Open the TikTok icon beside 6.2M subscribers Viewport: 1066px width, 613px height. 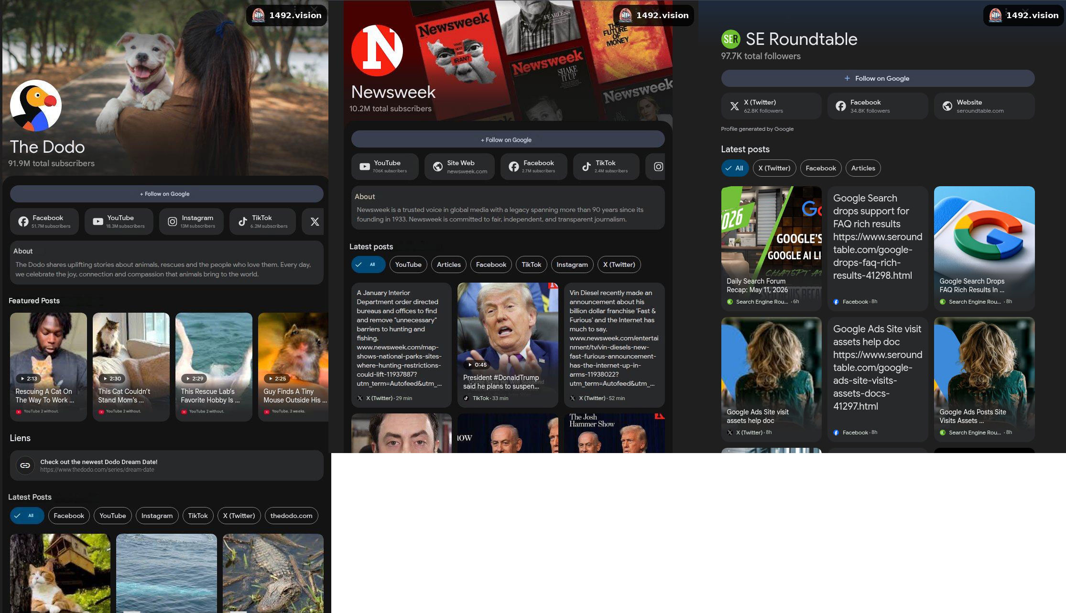click(243, 222)
